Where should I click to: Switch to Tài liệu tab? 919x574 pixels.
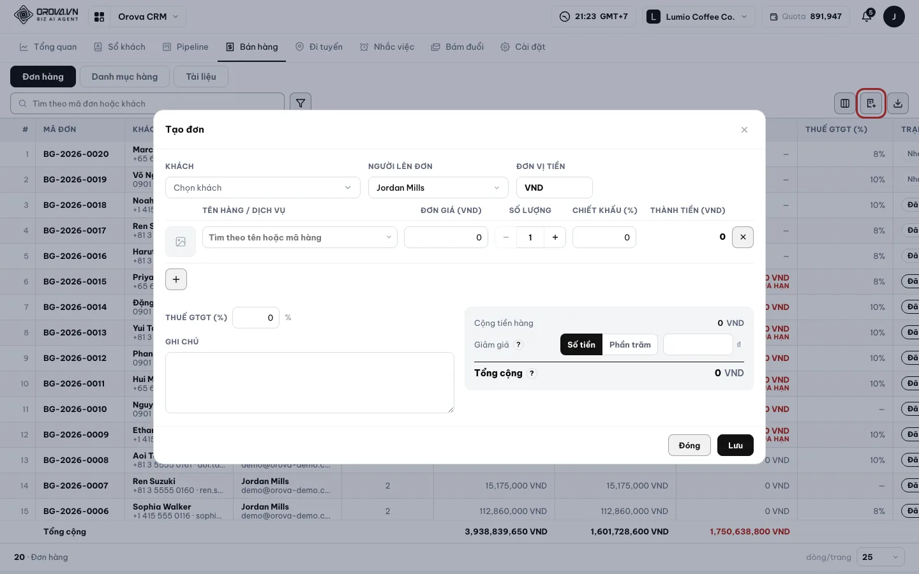(x=201, y=77)
